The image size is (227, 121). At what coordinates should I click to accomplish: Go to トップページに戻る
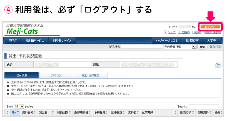[x=166, y=41]
